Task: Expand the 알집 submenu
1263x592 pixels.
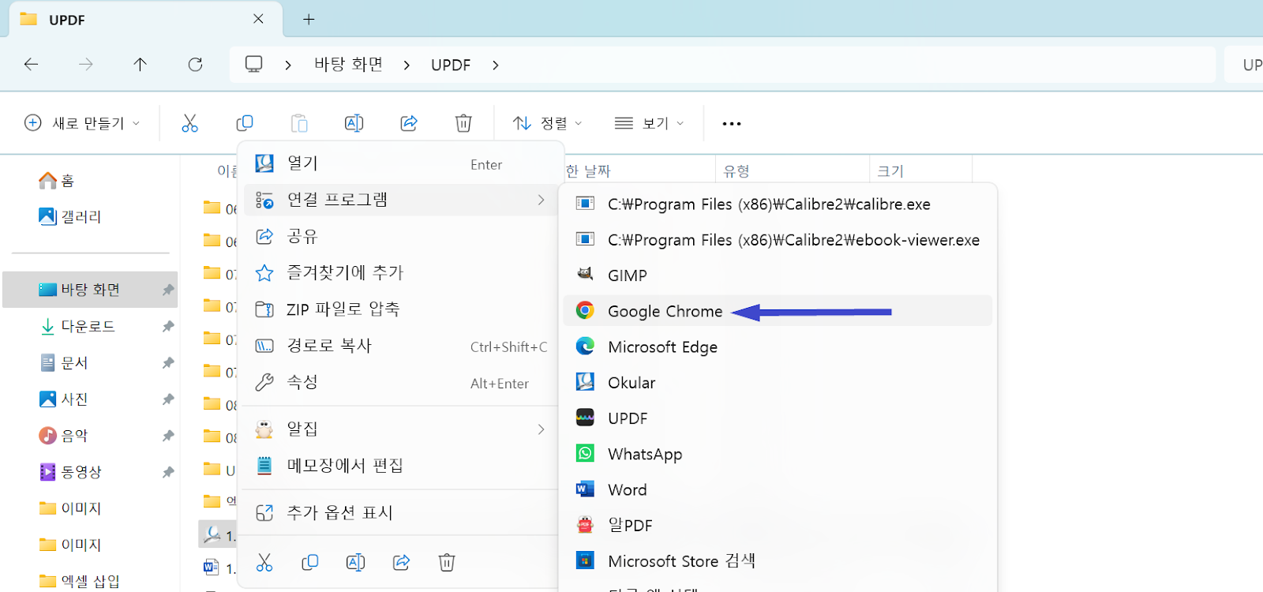Action: pyautogui.click(x=401, y=429)
